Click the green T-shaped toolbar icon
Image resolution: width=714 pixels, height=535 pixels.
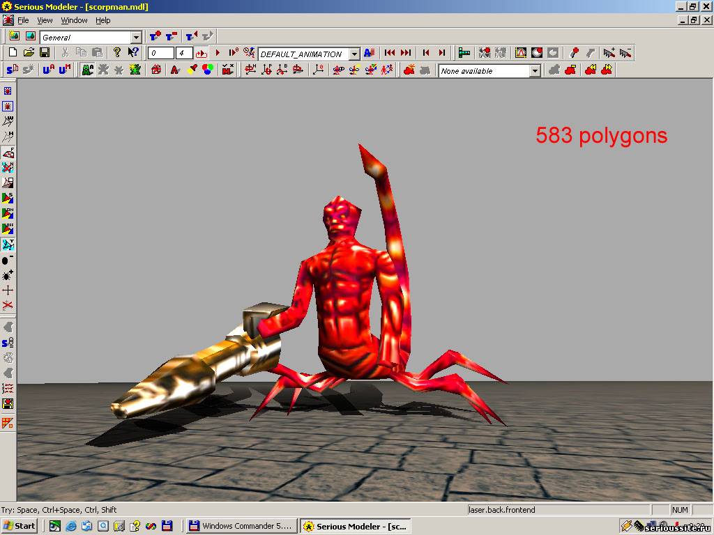464,53
